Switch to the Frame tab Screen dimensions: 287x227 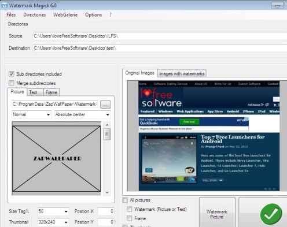tap(51, 92)
